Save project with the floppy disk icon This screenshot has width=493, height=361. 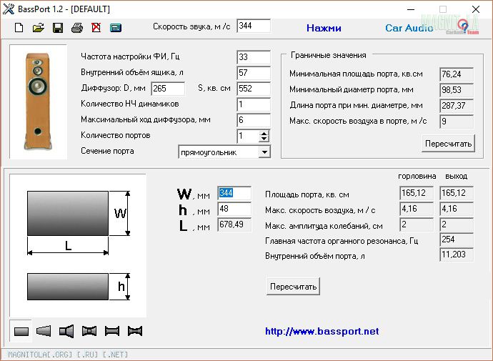coord(58,28)
